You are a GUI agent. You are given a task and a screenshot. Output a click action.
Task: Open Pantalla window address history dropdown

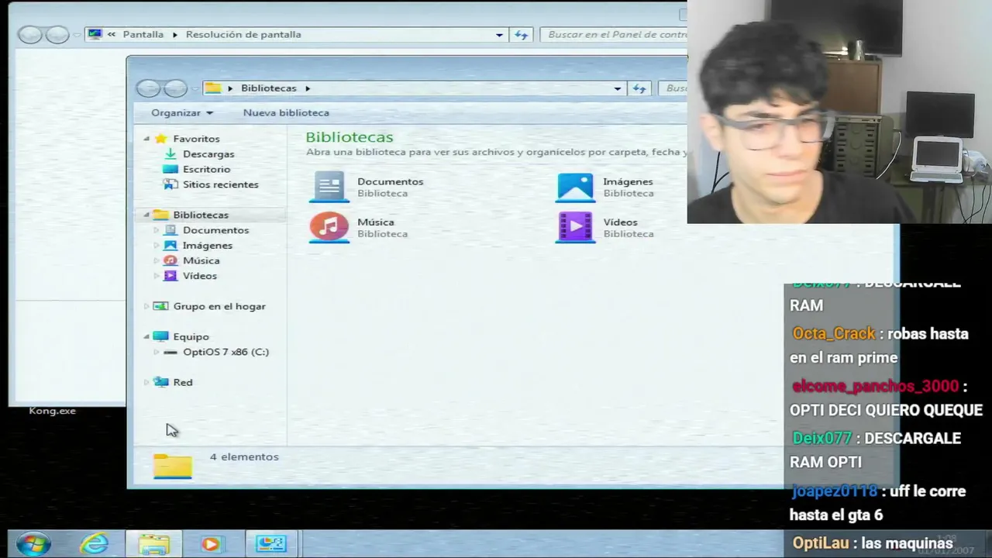pyautogui.click(x=499, y=35)
